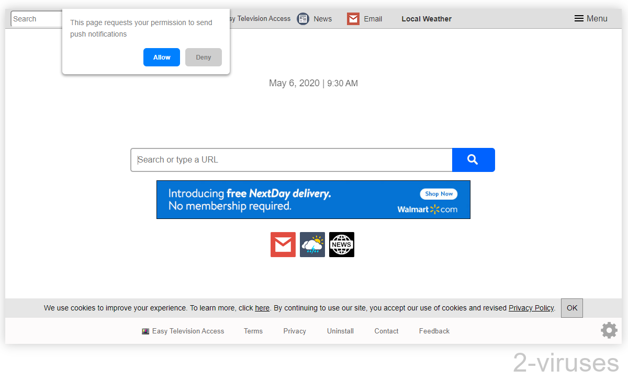Click inside the 'Search or type a URL' field
The height and width of the screenshot is (381, 628).
tap(291, 159)
